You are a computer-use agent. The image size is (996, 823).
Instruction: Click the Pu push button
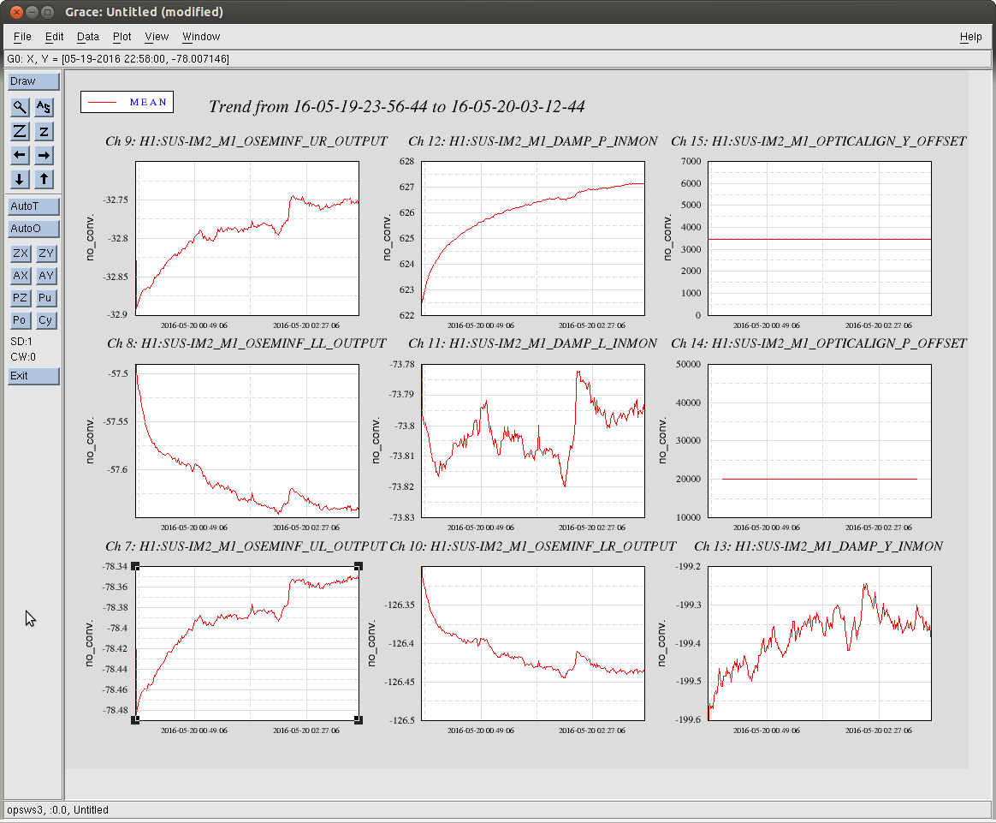tap(45, 297)
